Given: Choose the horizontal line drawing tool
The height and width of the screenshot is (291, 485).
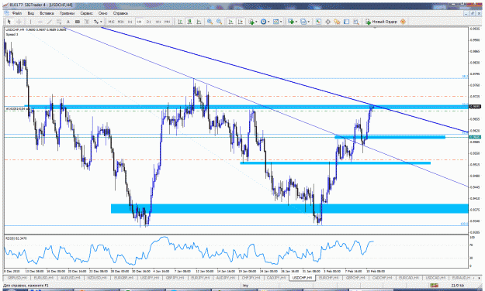Looking at the screenshot, I should pyautogui.click(x=40, y=22).
